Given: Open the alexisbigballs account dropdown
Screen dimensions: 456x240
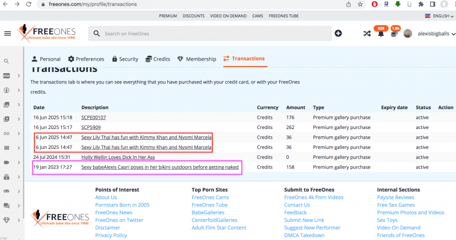Looking at the screenshot, I should click(x=436, y=34).
